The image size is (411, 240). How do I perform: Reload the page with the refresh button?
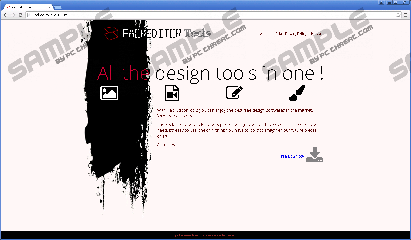coord(21,15)
